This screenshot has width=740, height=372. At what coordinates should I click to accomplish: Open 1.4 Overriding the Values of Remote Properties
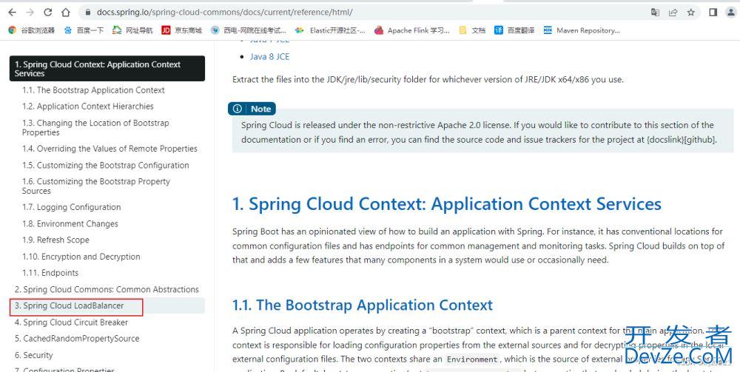click(x=110, y=149)
